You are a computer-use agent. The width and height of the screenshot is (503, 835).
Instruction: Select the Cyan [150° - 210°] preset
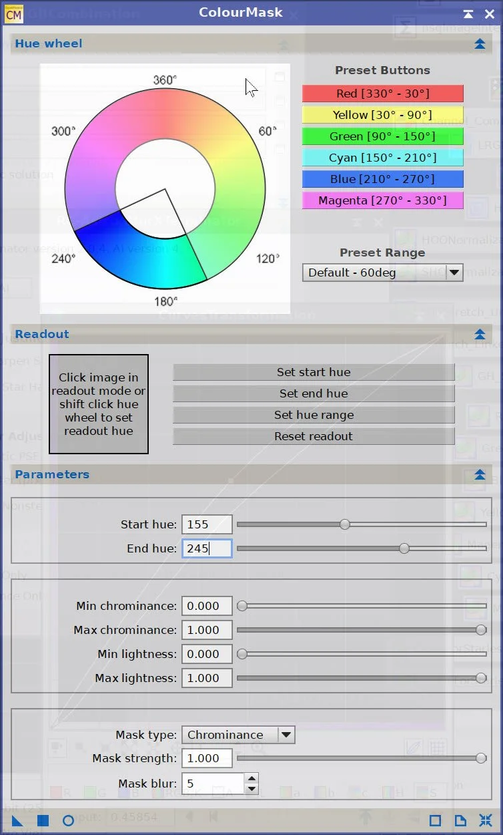[x=383, y=158]
